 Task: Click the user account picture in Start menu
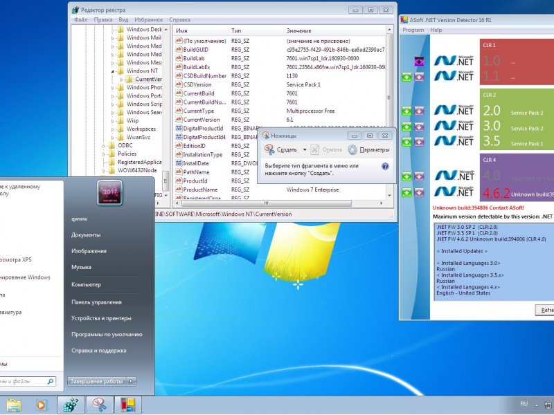[109, 193]
